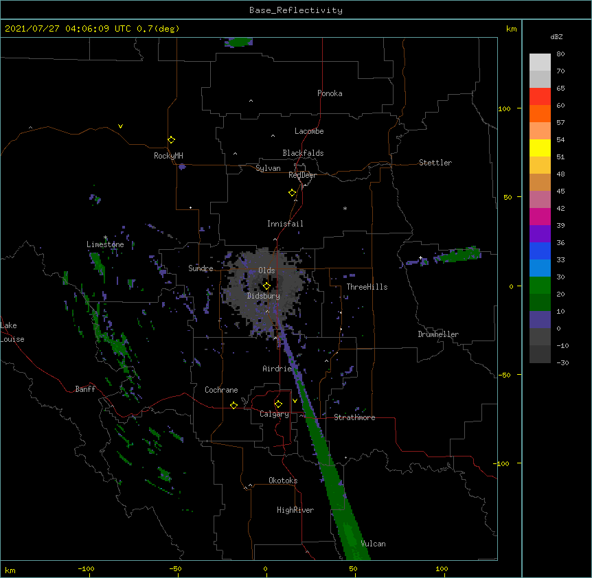Screen dimensions: 592x578
Task: Pick the yellow 54-51 dBZ legend band
Action: [540, 148]
